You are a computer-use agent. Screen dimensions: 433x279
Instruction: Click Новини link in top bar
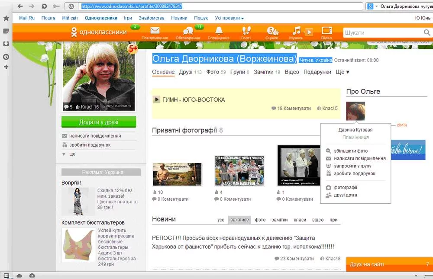179,18
